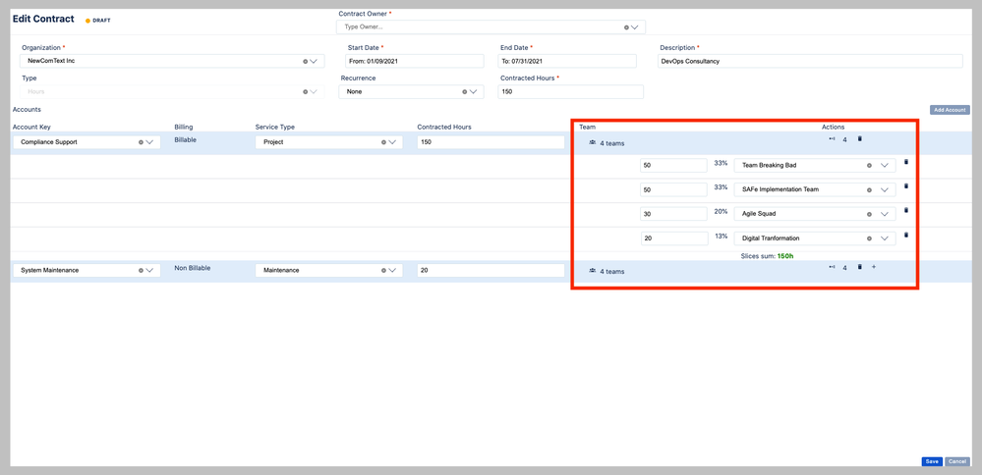Click the Edit Contract heading
982x475 pixels.
[43, 19]
